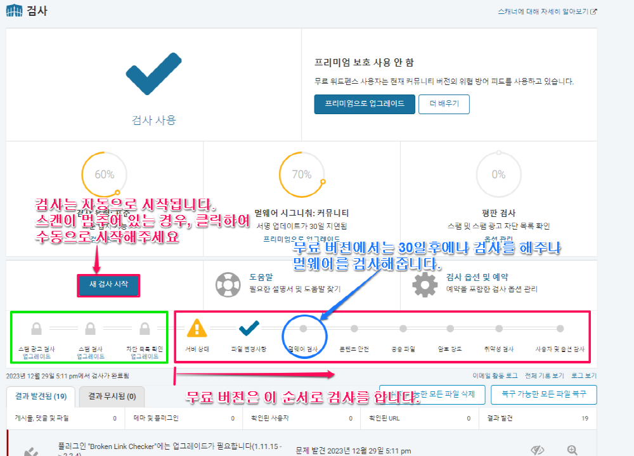Click scan completed timestamp 2023년 12월 29일 5:11 pm

68,376
